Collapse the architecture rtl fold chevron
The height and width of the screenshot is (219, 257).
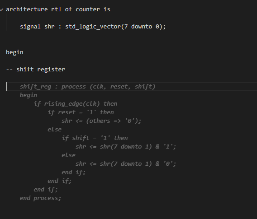(x=1, y=10)
